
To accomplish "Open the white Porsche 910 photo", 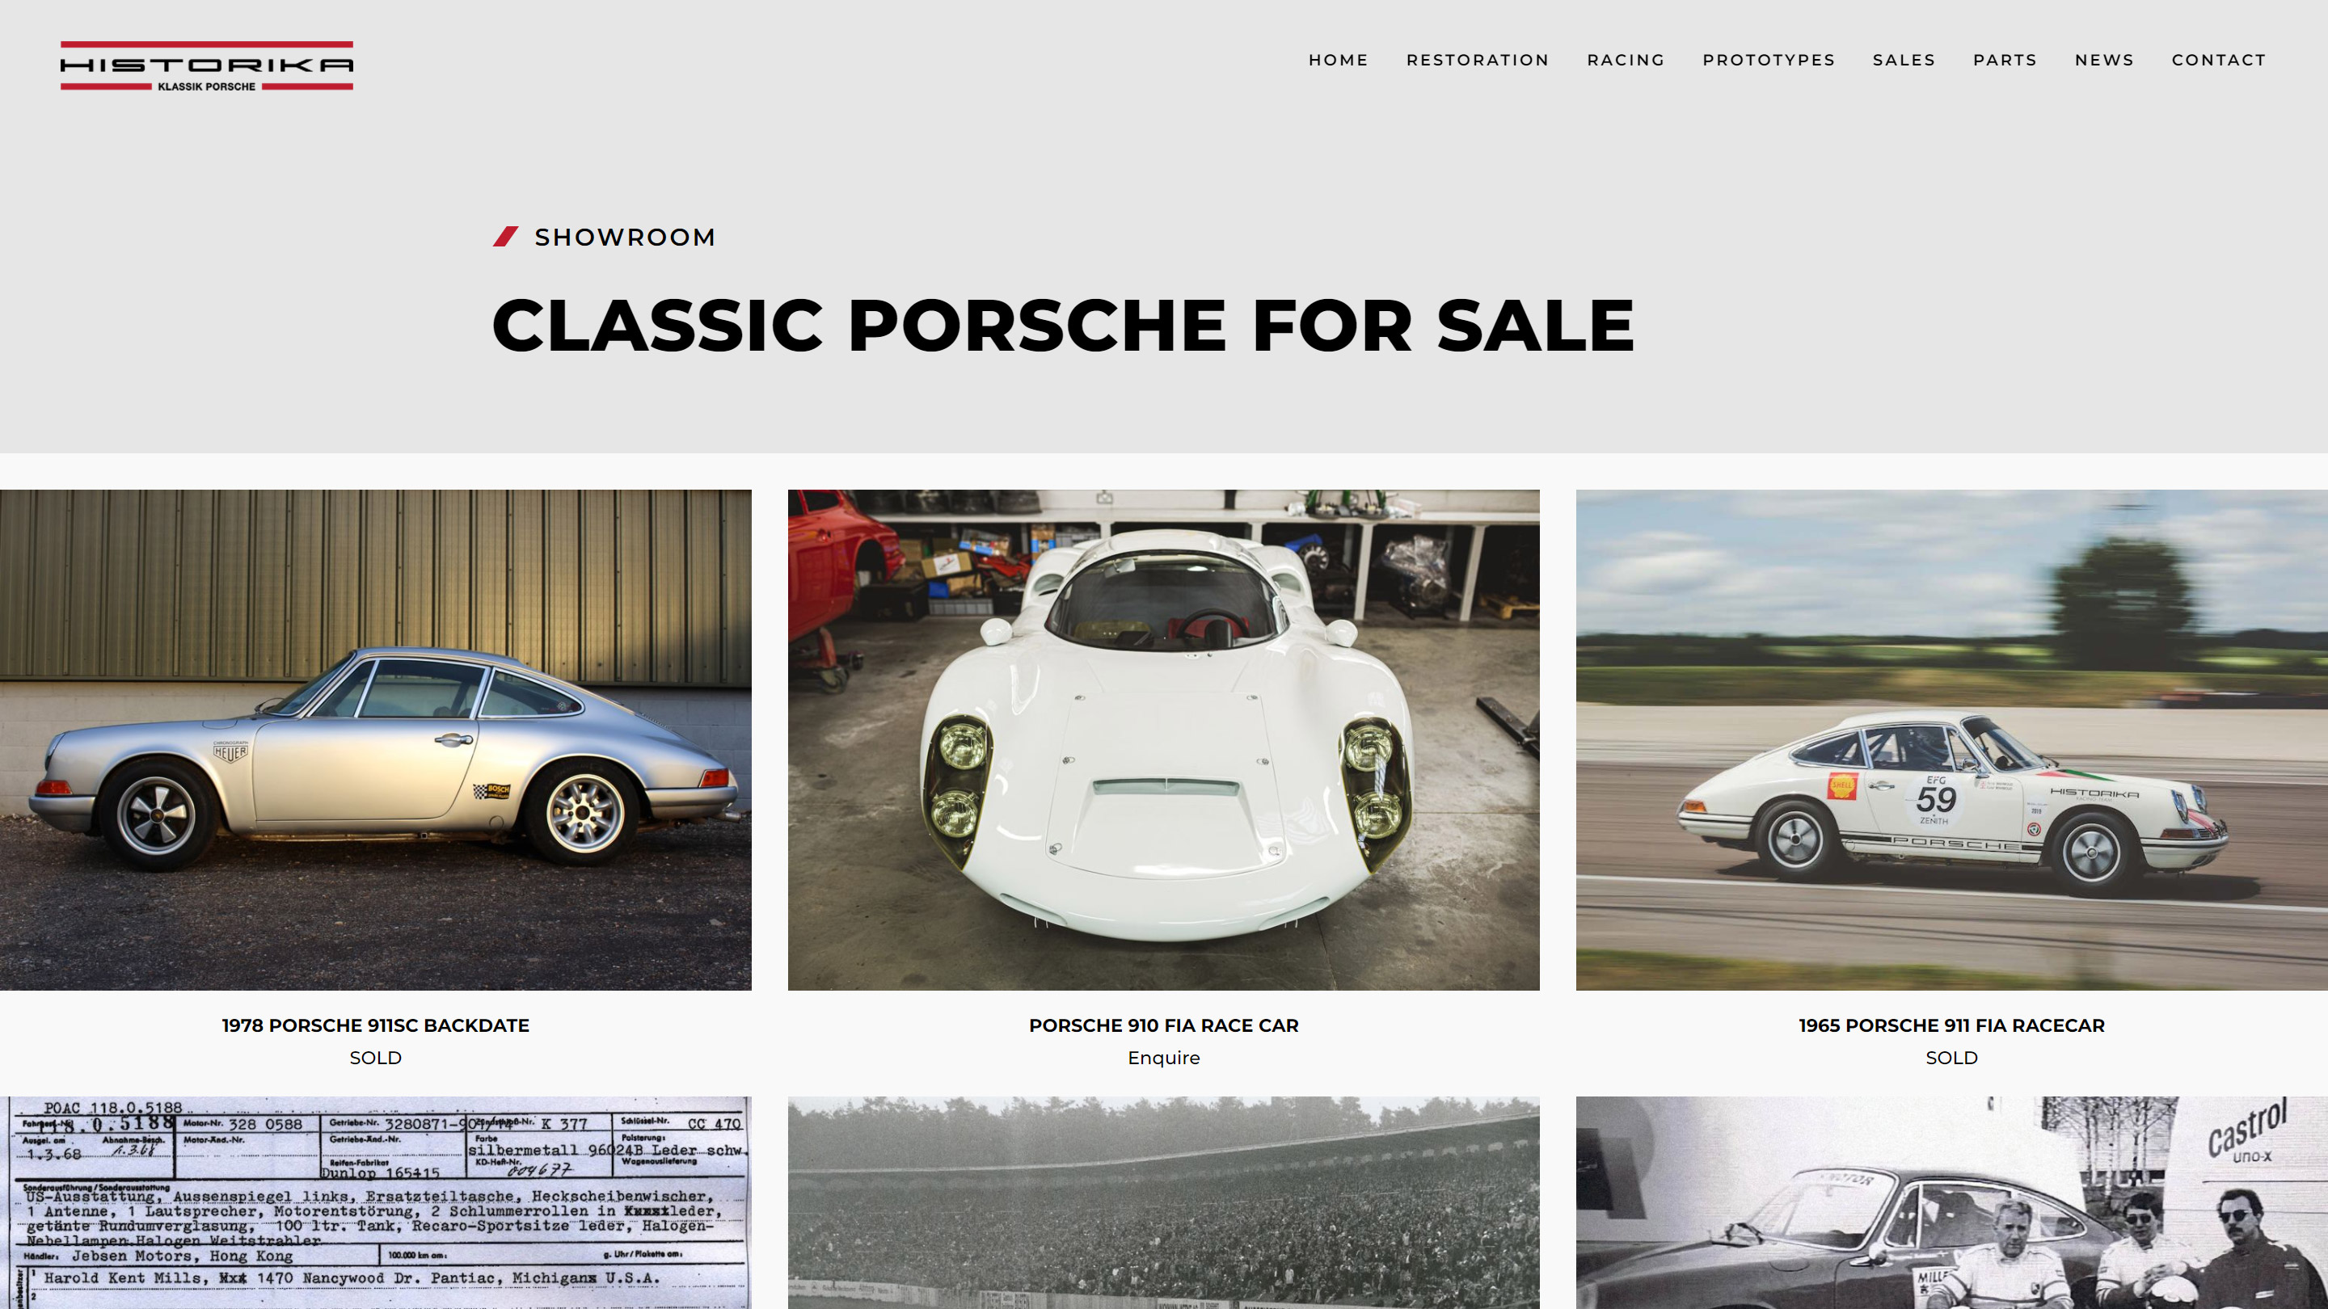I will tap(1164, 740).
